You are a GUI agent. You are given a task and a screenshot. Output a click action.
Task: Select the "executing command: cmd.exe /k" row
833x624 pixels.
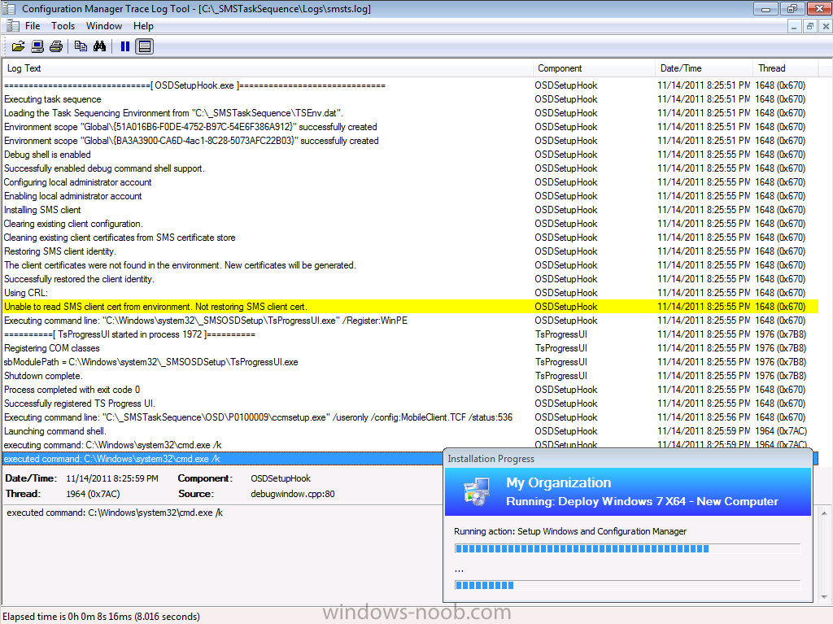point(411,444)
